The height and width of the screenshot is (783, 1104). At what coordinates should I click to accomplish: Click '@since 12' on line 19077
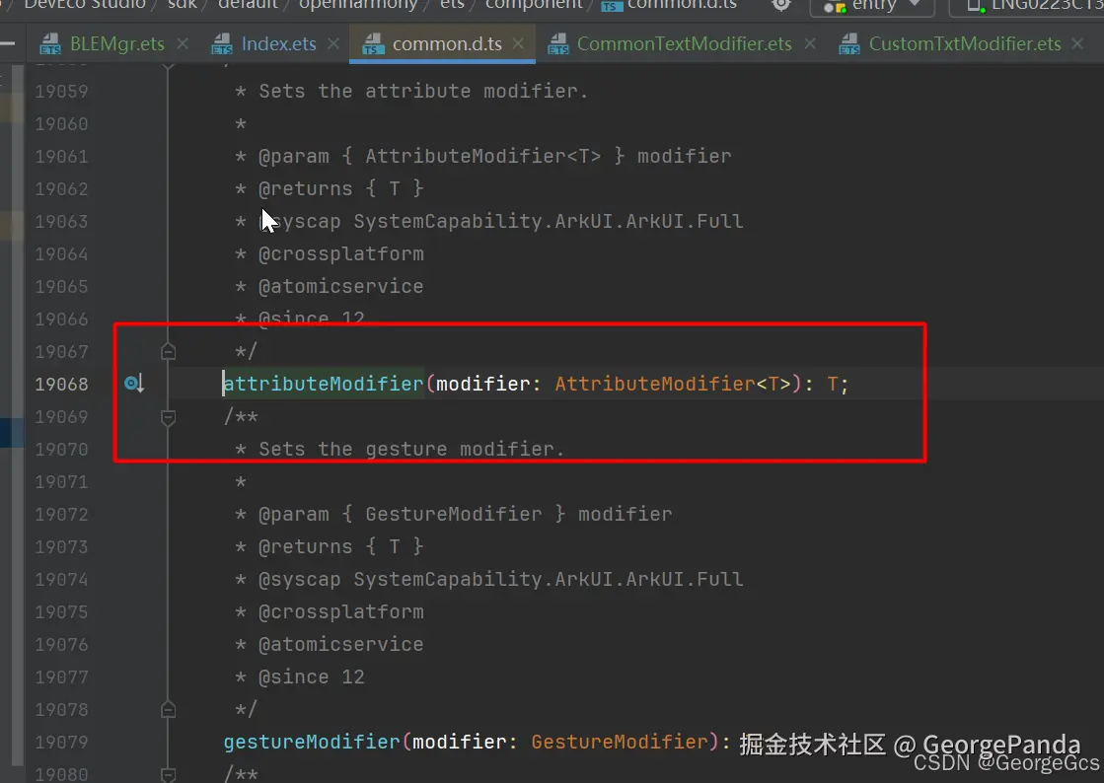coord(311,676)
